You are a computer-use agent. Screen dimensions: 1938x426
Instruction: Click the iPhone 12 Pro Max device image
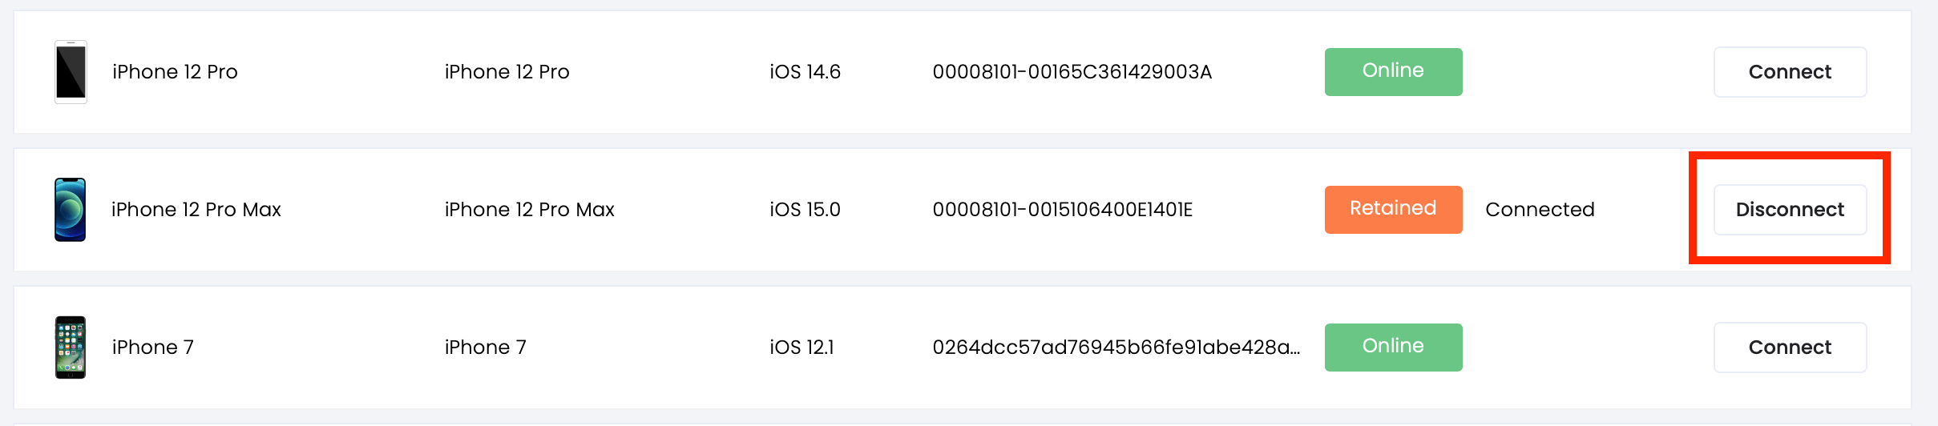pyautogui.click(x=71, y=210)
